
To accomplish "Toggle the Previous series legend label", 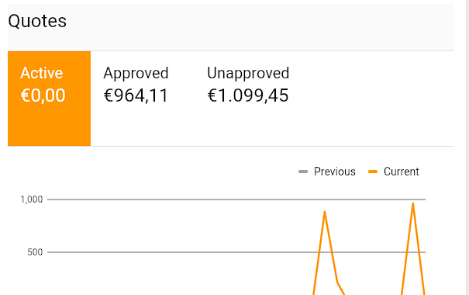I will point(335,172).
